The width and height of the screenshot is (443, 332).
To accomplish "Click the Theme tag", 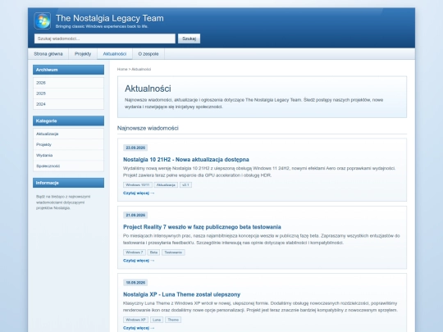I will tap(173, 320).
